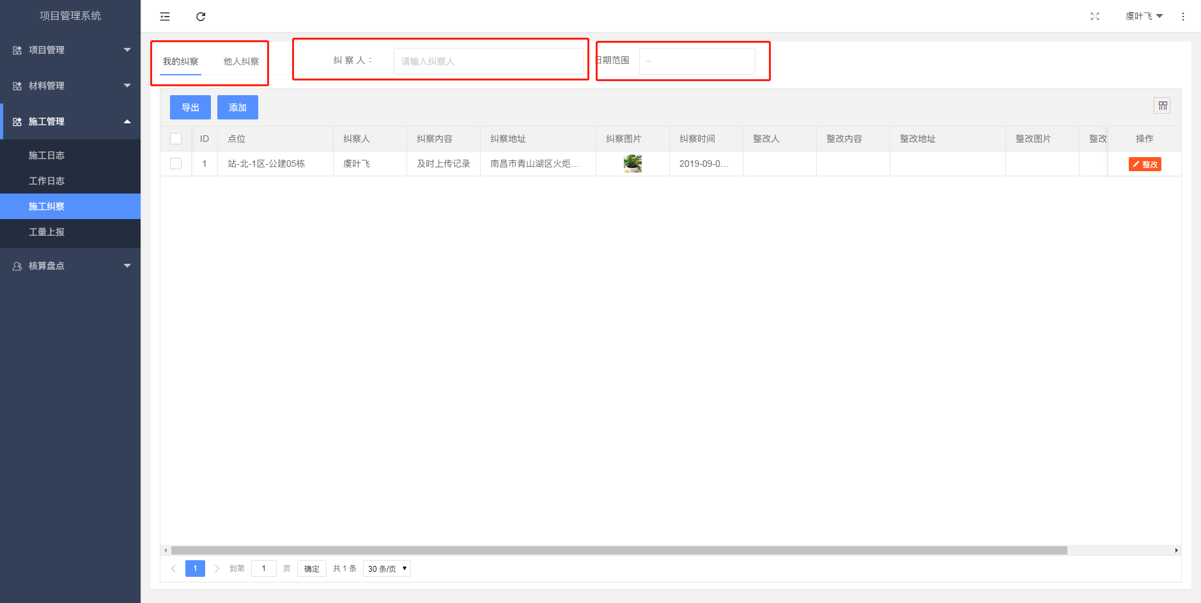Click the 确定 pagination confirm button

point(312,569)
